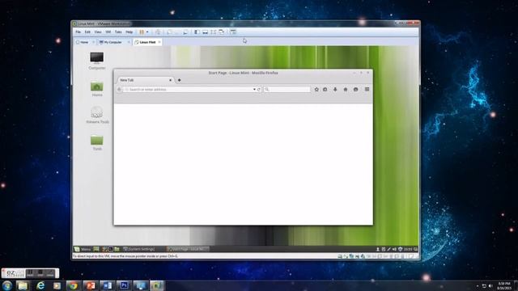Open Windows Explorer from the taskbar
518x291 pixels.
23,285
